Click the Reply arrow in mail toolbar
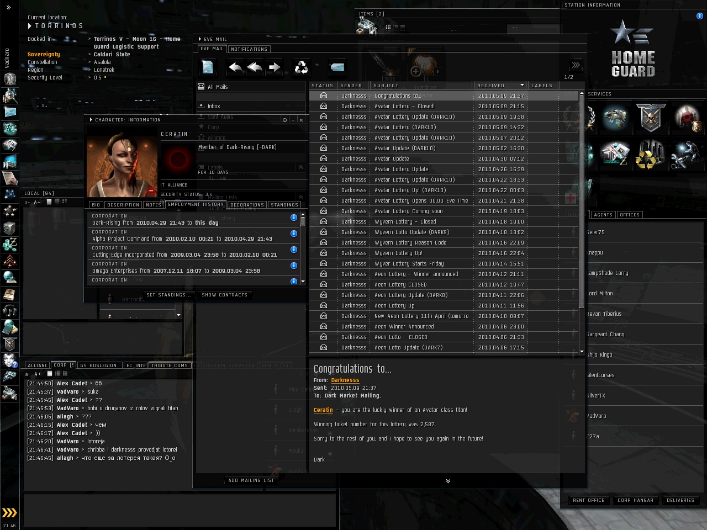Image resolution: width=707 pixels, height=530 pixels. (235, 67)
